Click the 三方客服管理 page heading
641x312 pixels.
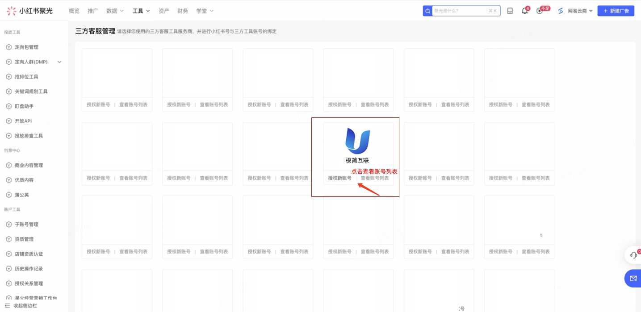click(x=95, y=31)
